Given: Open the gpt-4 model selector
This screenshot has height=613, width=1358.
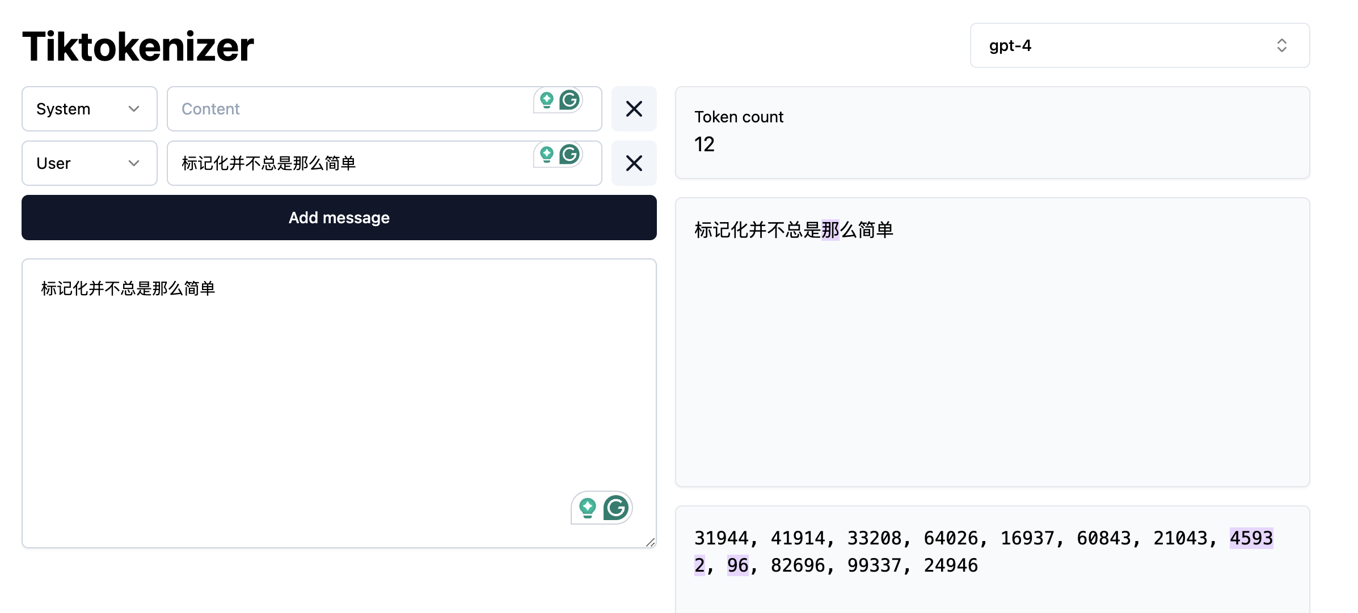Looking at the screenshot, I should pyautogui.click(x=1140, y=45).
